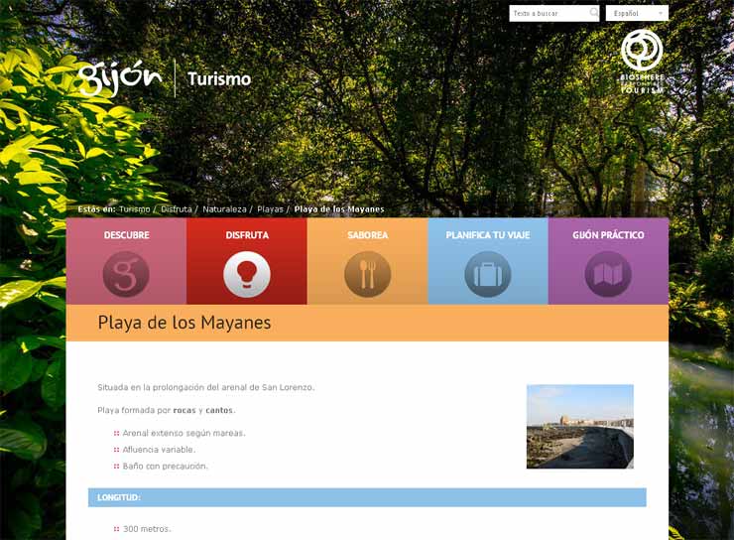Click the bold word 'rocas'

click(x=184, y=410)
